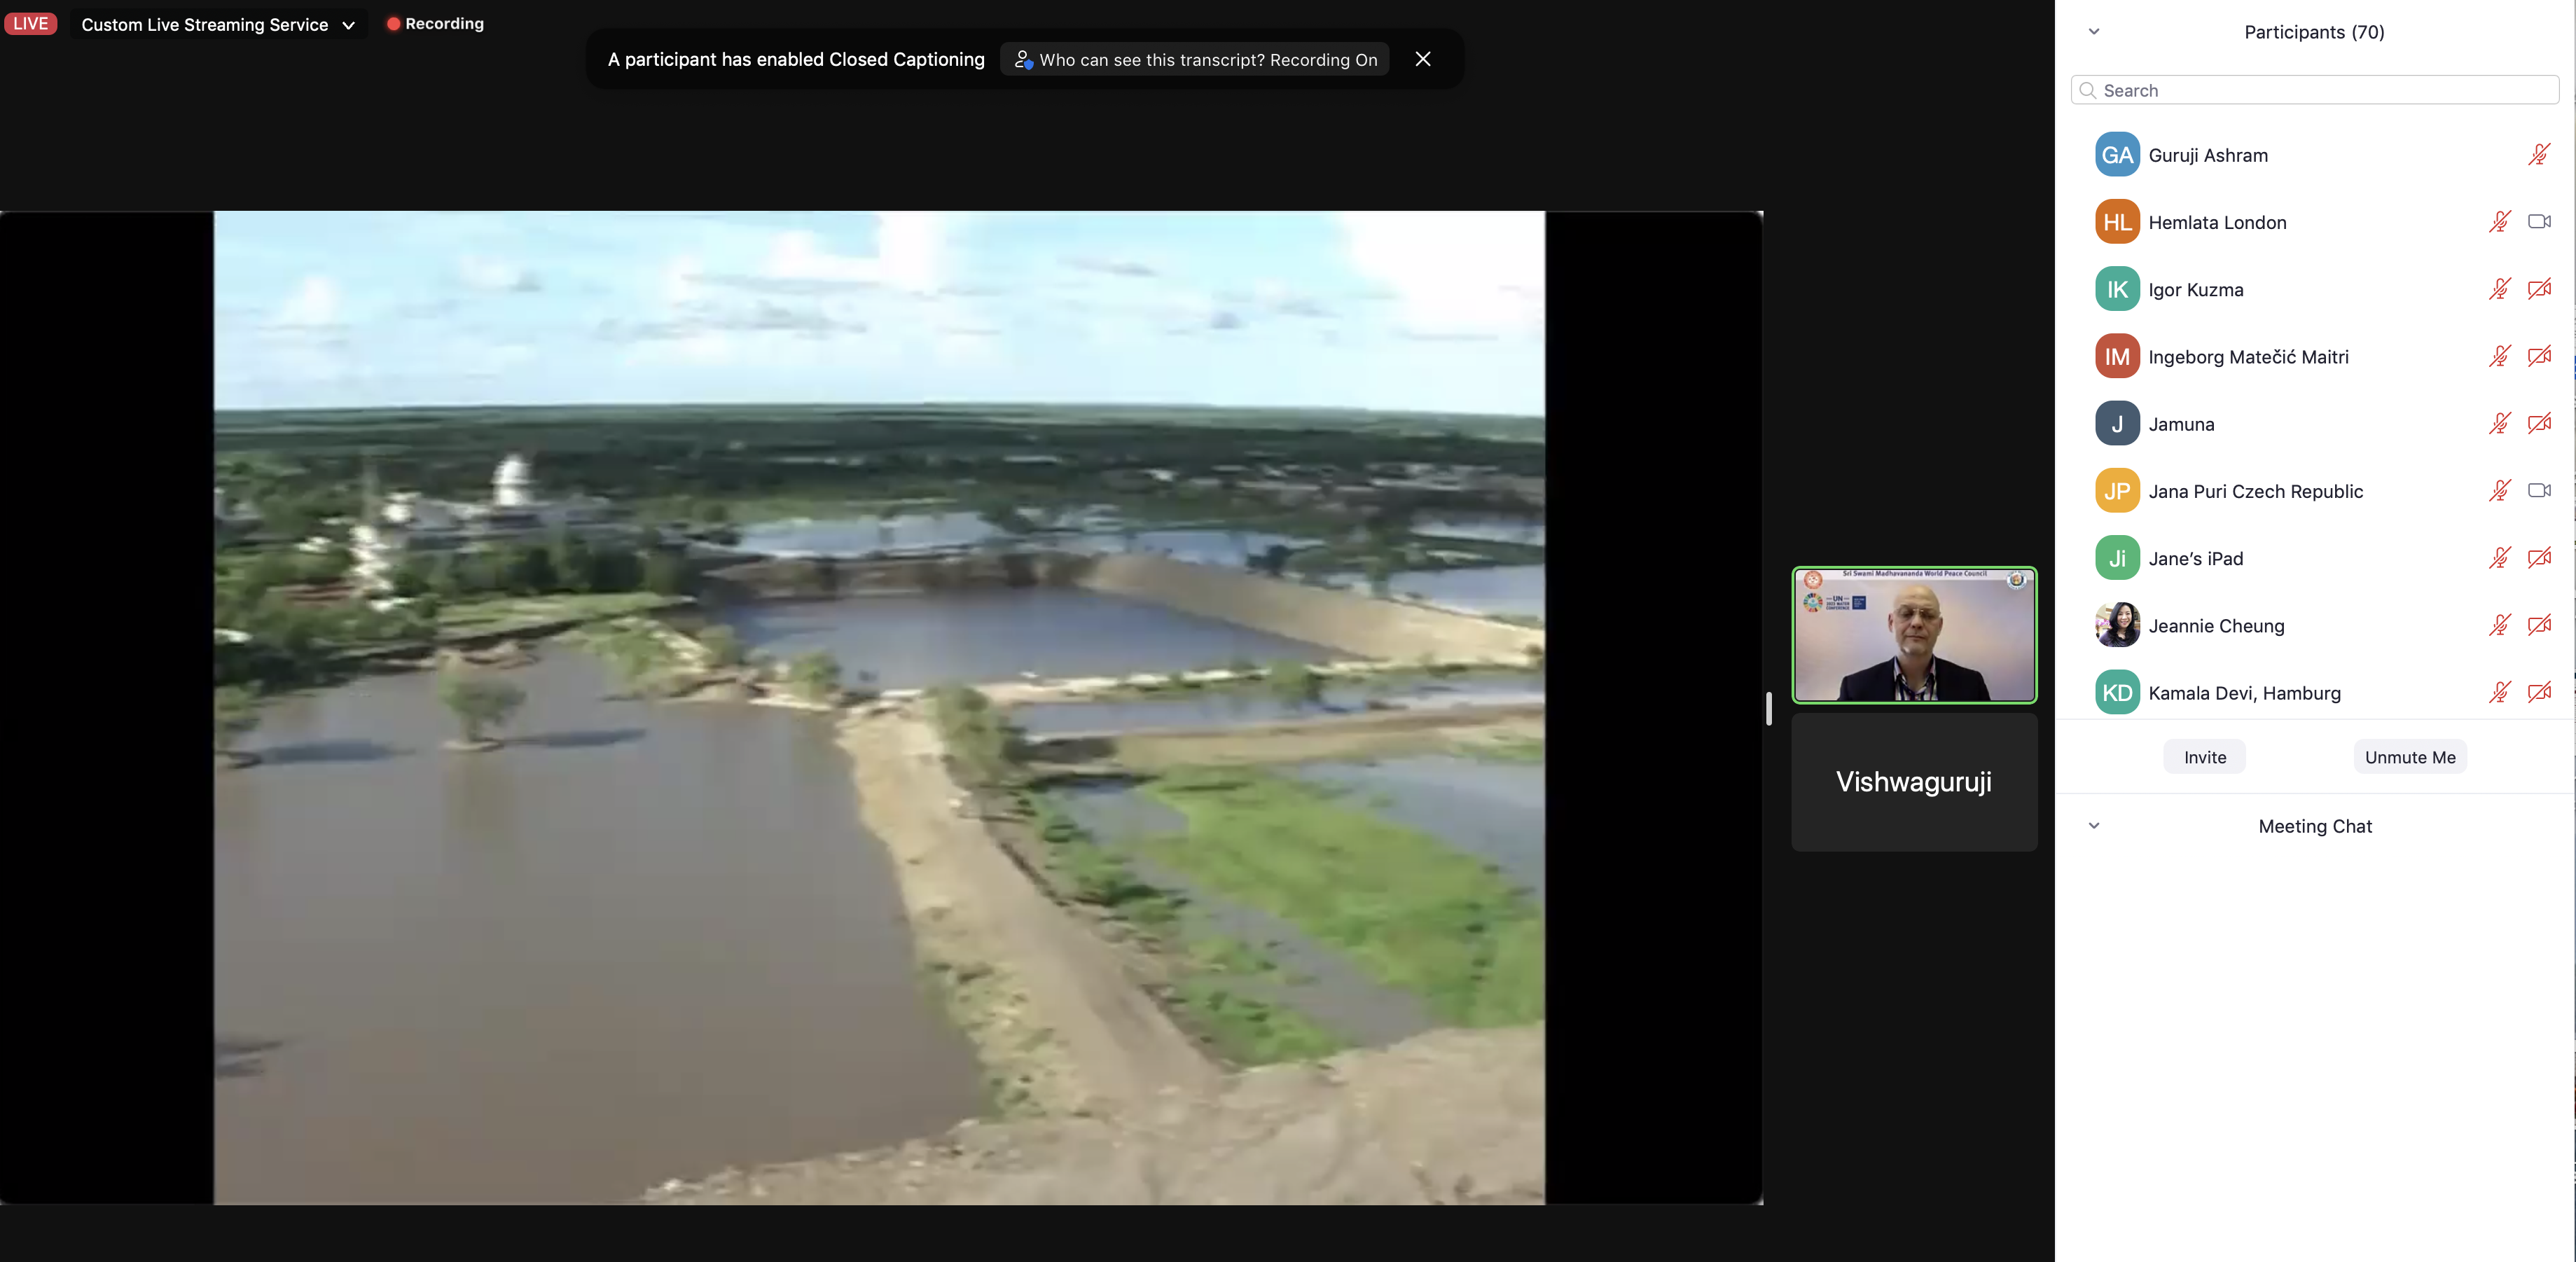Screen dimensions: 2576x1262
Task: Click Jane's iPad disabled camera icon
Action: [2538, 558]
